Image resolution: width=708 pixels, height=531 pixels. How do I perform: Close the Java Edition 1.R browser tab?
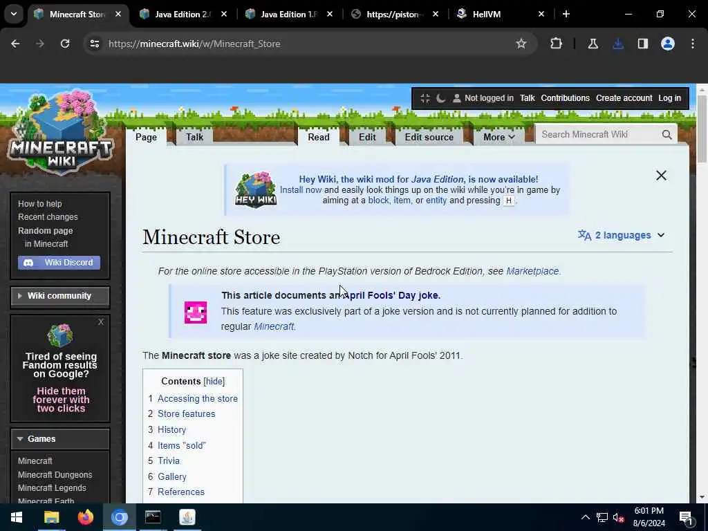point(330,14)
